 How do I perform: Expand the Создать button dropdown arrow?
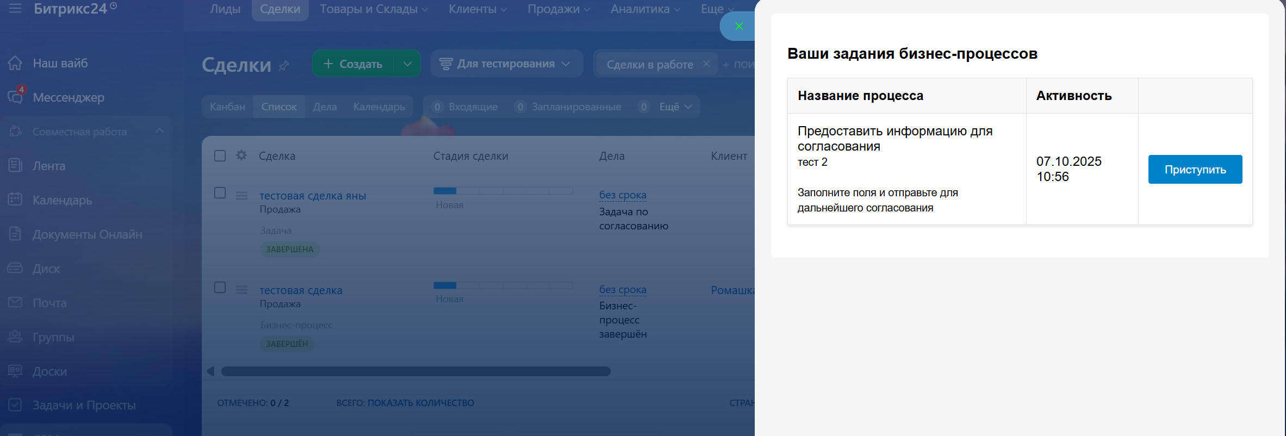407,64
